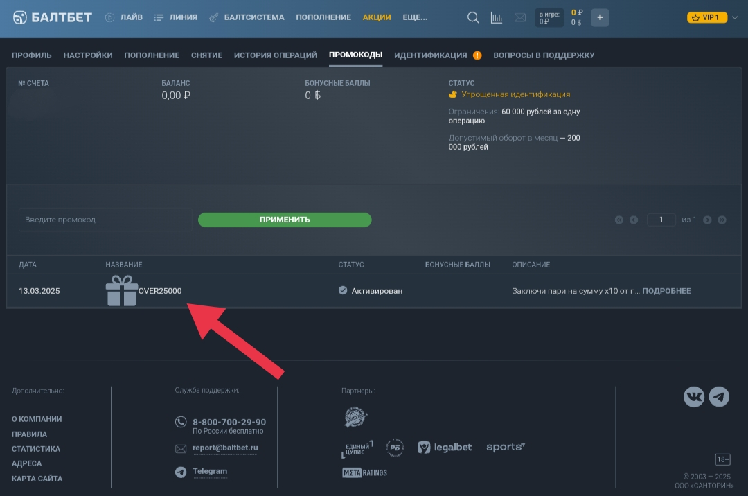Open the messages envelope icon

pos(520,18)
